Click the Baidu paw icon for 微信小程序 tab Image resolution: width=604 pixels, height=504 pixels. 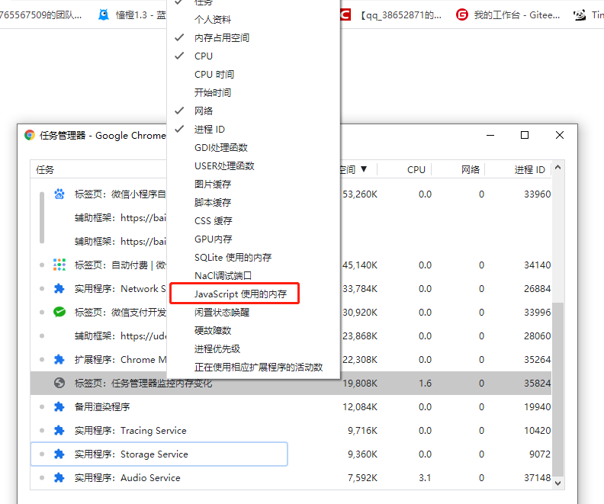(x=59, y=194)
